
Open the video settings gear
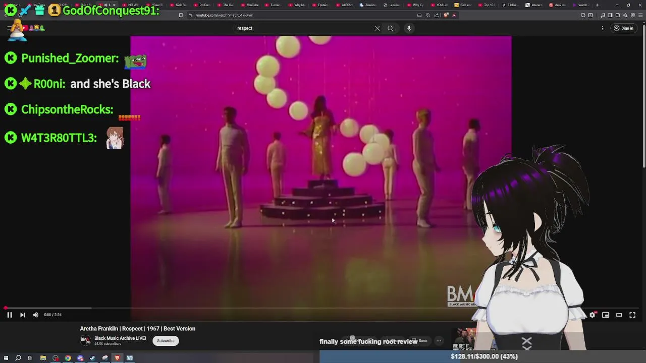tap(593, 315)
